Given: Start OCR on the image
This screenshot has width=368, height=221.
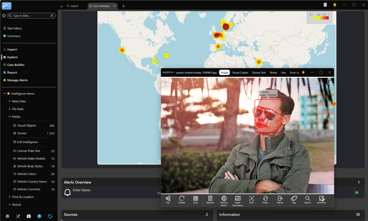Looking at the screenshot, I should tap(252, 199).
